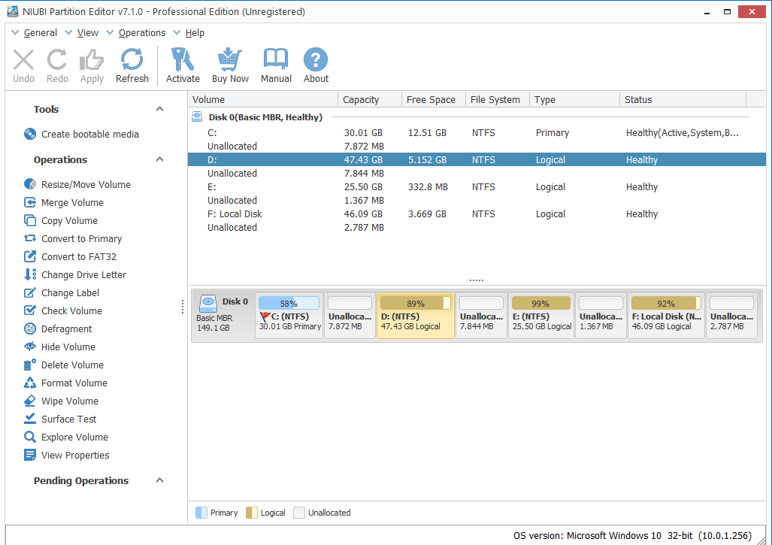Collapse the Tools section
Screen dimensions: 772x545
(x=159, y=109)
